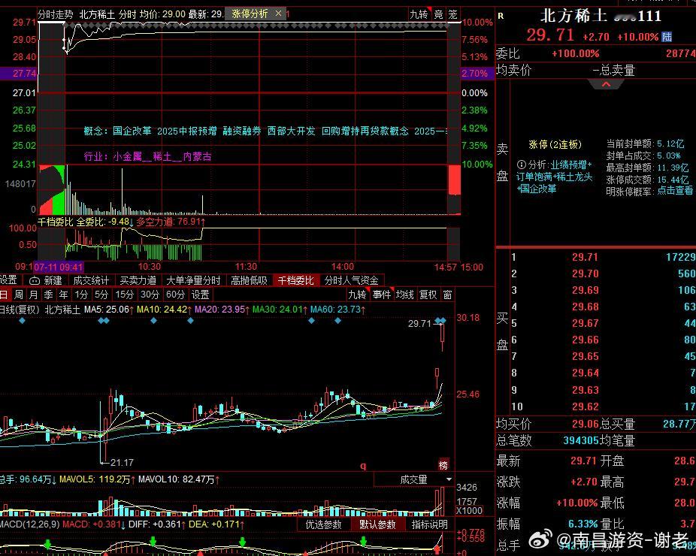Image resolution: width=696 pixels, height=556 pixels.
Task: Click the 默认参数 button
Action: point(377,524)
